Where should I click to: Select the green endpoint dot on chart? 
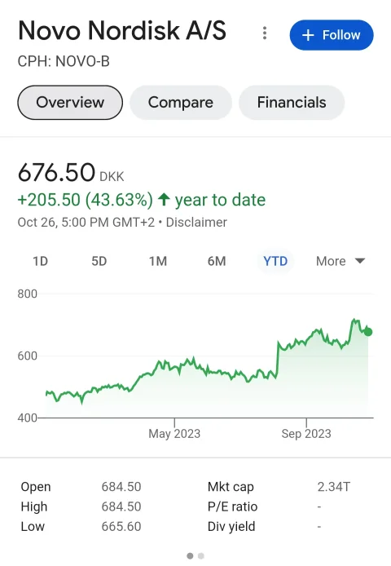(368, 332)
